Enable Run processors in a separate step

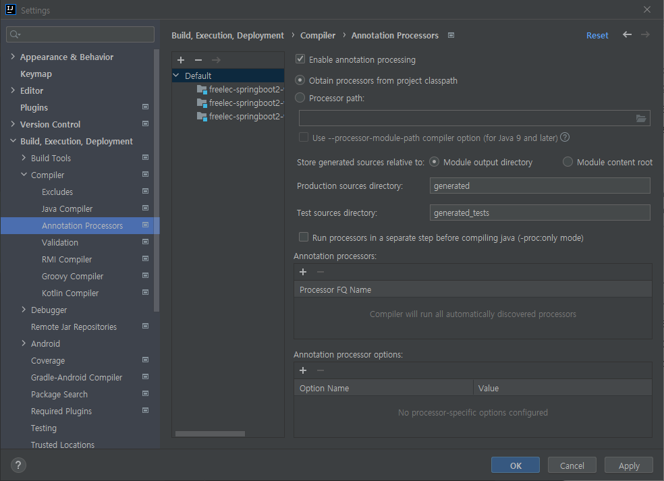(304, 237)
